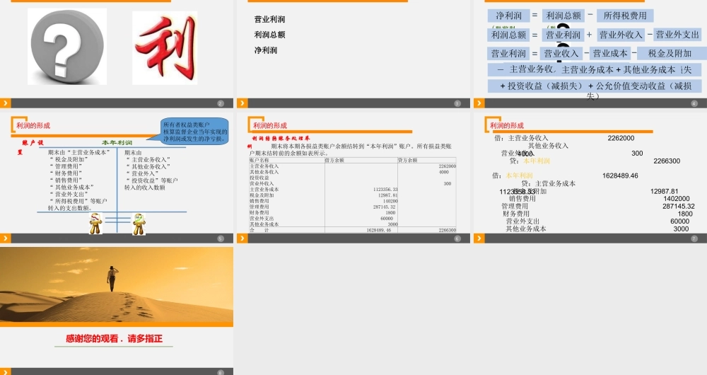Click the red 账户设 label on slide 5
This screenshot has height=375, width=707.
(33, 143)
